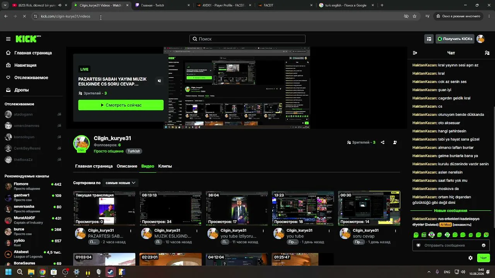This screenshot has width=495, height=278.
Task: Insert the last emote in quick emotes row
Action: [x=486, y=235]
